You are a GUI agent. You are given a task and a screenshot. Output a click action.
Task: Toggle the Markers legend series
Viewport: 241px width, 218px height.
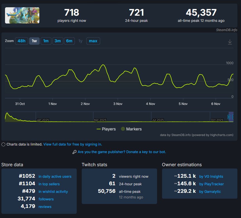pyautogui.click(x=131, y=129)
